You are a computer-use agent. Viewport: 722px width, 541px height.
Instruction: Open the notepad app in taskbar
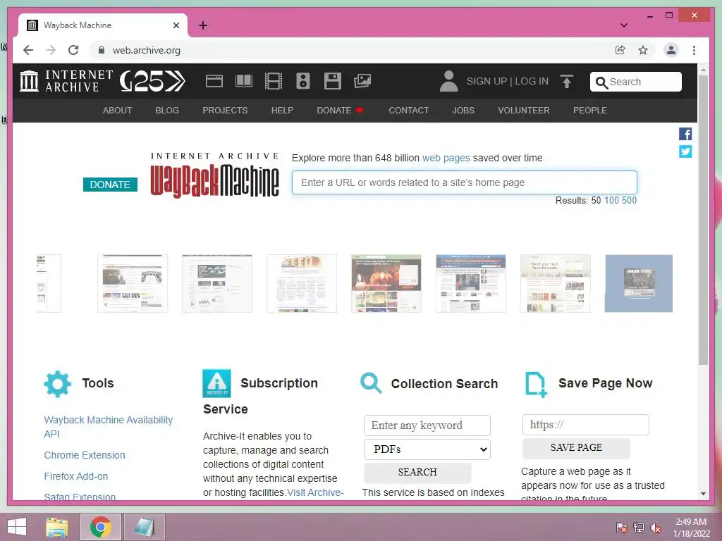[144, 527]
